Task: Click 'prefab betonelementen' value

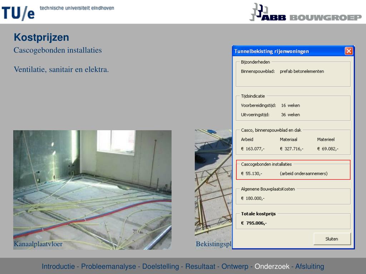Action: 302,71
